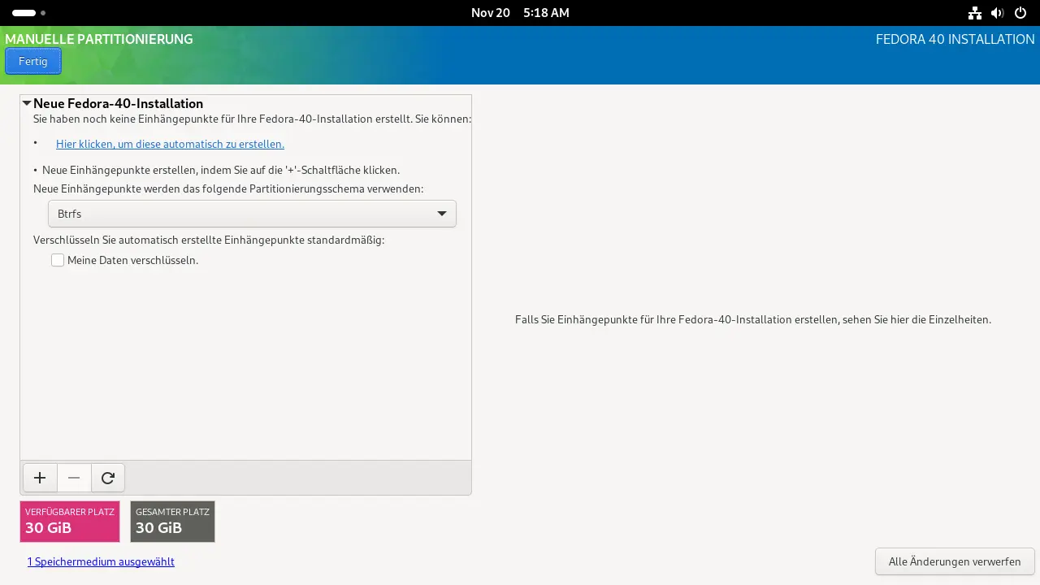Click the gray 'Gesamter Platz' 30 GiB box
This screenshot has width=1040, height=585.
[172, 521]
